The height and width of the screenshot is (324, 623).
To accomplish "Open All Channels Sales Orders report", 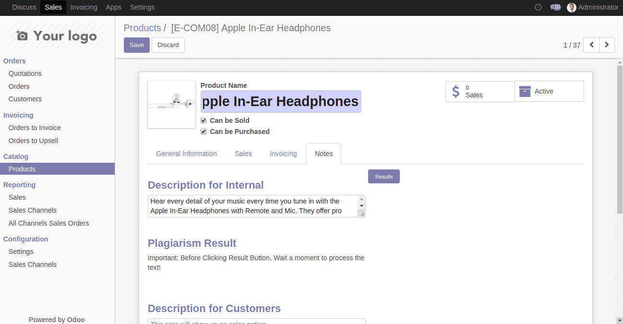I will coord(49,223).
